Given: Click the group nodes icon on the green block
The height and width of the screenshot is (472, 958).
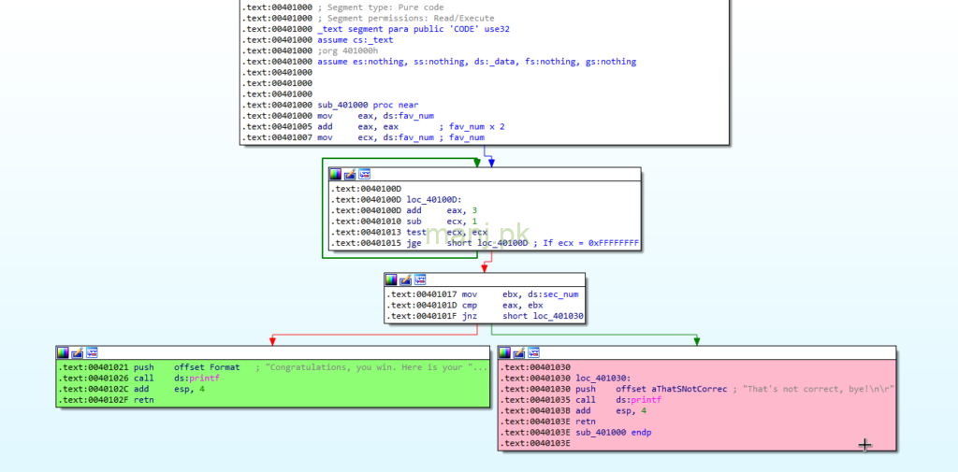Looking at the screenshot, I should tap(93, 352).
